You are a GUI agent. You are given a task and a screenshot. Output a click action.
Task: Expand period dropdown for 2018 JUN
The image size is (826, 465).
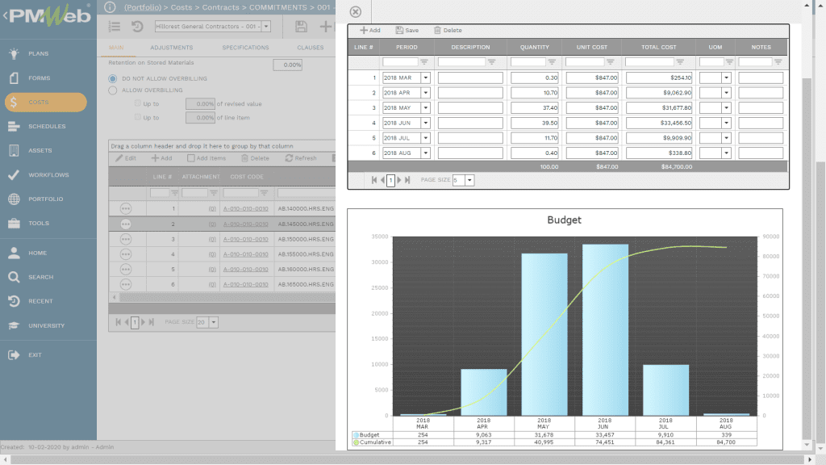pos(426,123)
